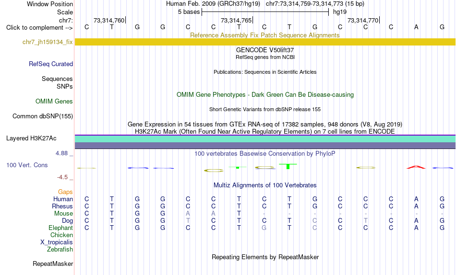
Task: Click the GENCODE V50lift37 track title
Action: [x=265, y=50]
